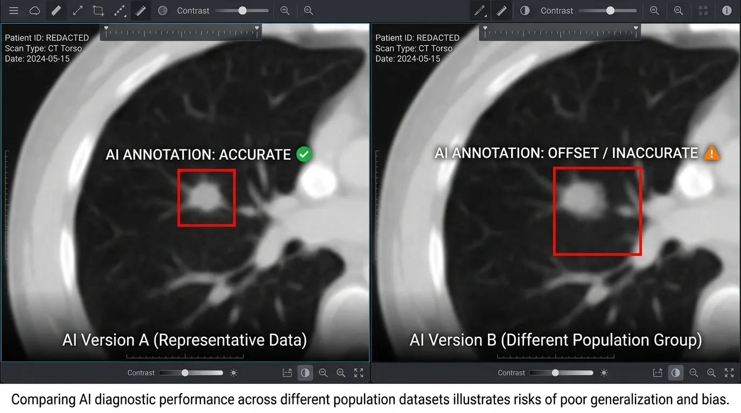Enter fullscreen in left viewer

click(x=359, y=373)
